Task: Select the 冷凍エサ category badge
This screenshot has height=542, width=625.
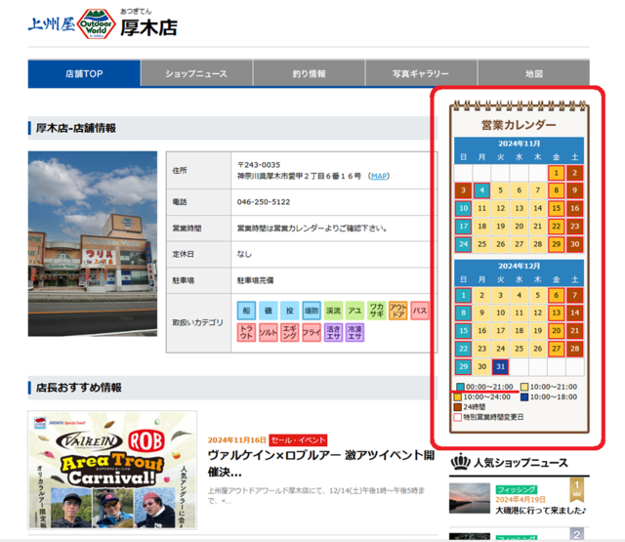Action: click(x=354, y=333)
